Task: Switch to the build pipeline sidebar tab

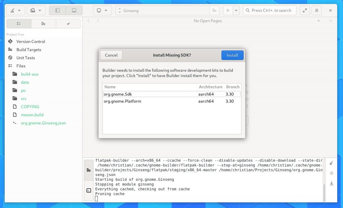Action: (44, 24)
